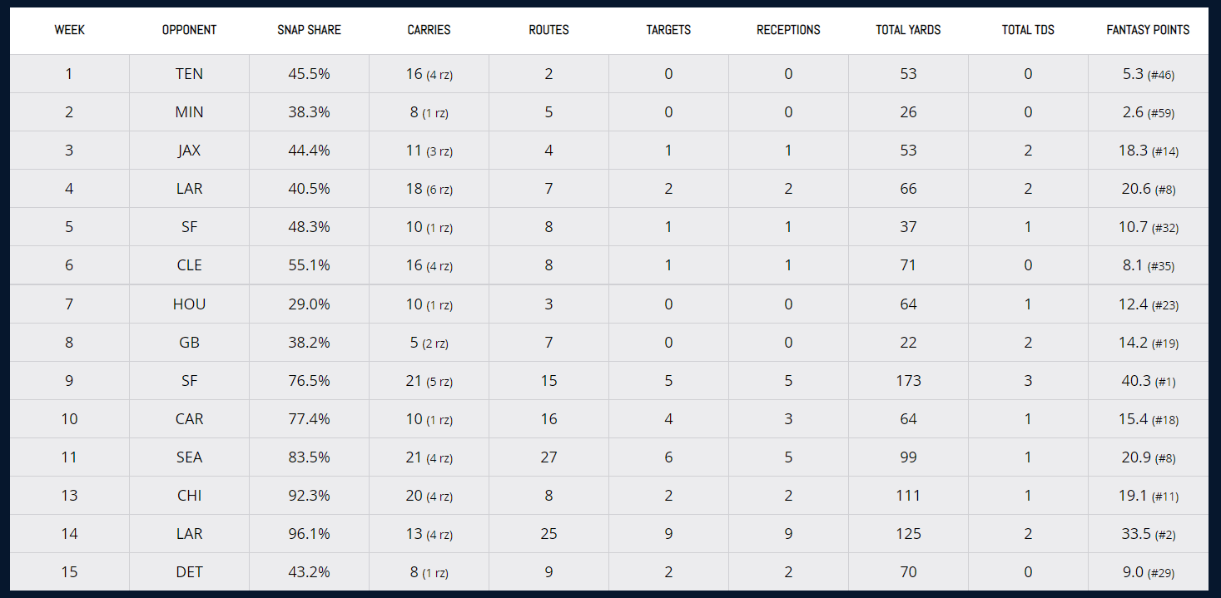The width and height of the screenshot is (1221, 598).
Task: Select the SEA opponent cell
Action: pyautogui.click(x=189, y=457)
